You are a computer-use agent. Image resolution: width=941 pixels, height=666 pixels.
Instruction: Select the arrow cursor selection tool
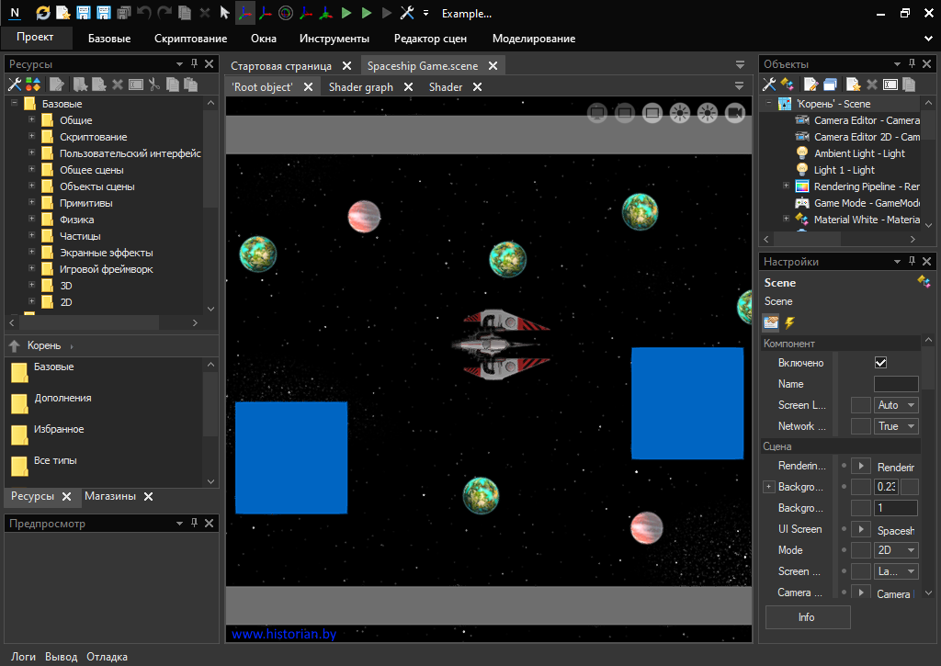pos(224,13)
